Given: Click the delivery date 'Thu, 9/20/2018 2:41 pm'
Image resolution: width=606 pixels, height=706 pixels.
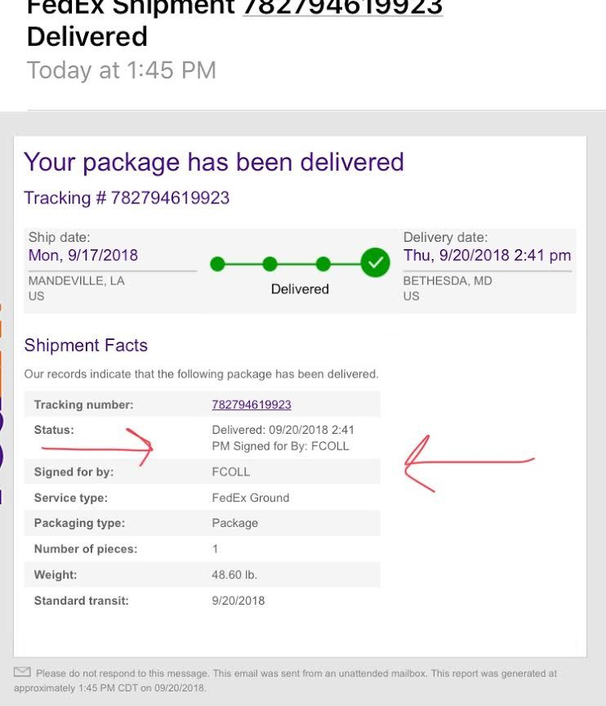Looking at the screenshot, I should (x=487, y=255).
